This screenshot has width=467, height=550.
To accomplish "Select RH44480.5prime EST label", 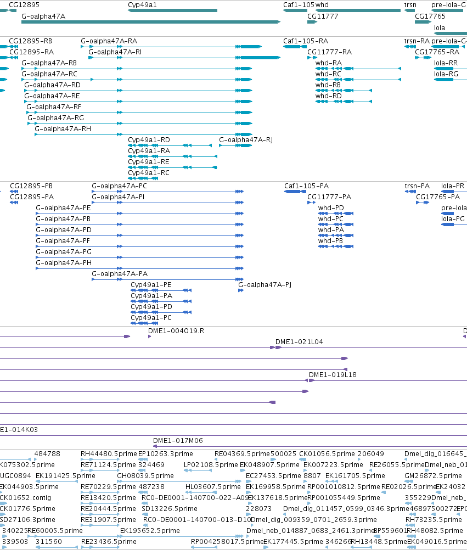I will click(109, 453).
